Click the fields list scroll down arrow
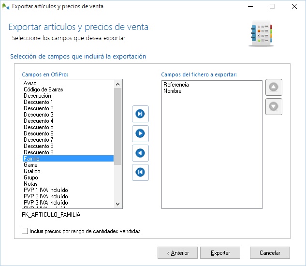306x266 pixels. click(117, 204)
